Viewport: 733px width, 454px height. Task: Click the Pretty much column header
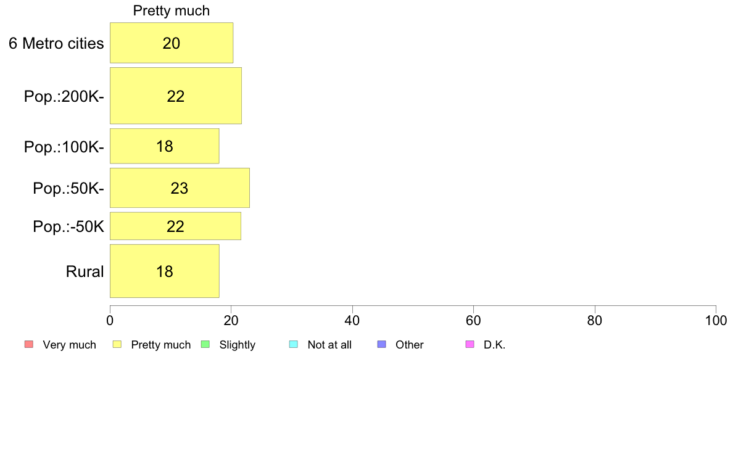[x=172, y=10]
